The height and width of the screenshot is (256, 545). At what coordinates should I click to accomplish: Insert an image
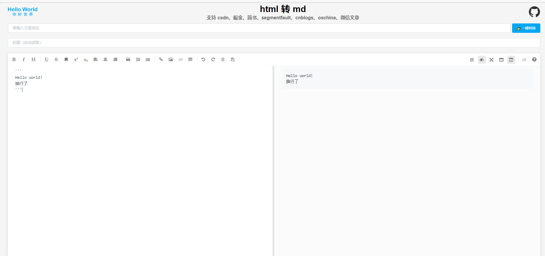pos(171,59)
